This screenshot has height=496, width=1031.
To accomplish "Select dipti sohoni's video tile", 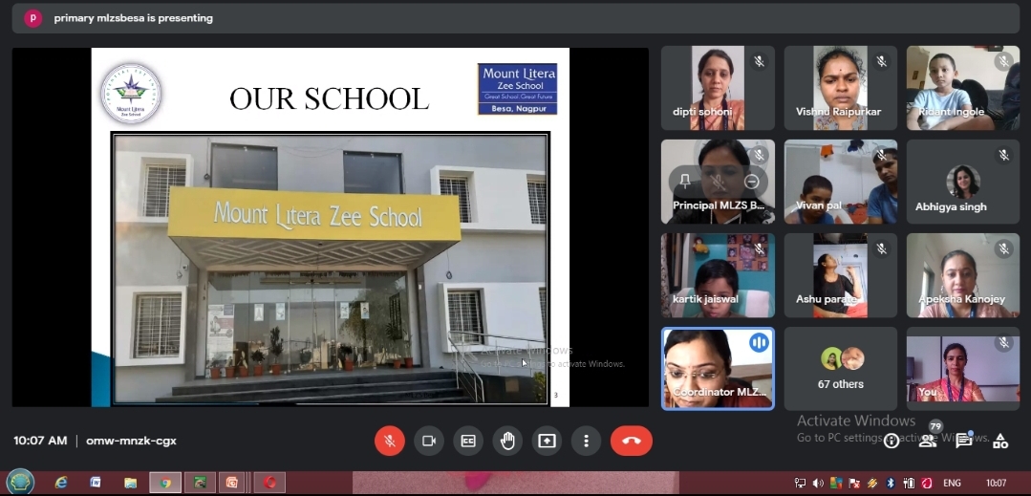I will click(x=718, y=88).
